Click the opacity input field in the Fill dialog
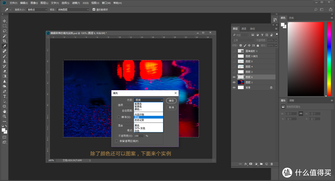Viewport: 335px width, 181px height. [139, 136]
